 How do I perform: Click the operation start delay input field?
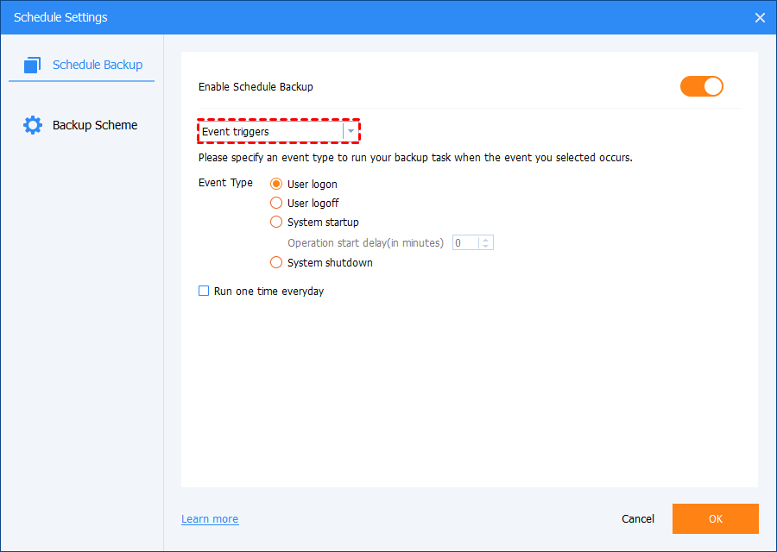tap(466, 243)
